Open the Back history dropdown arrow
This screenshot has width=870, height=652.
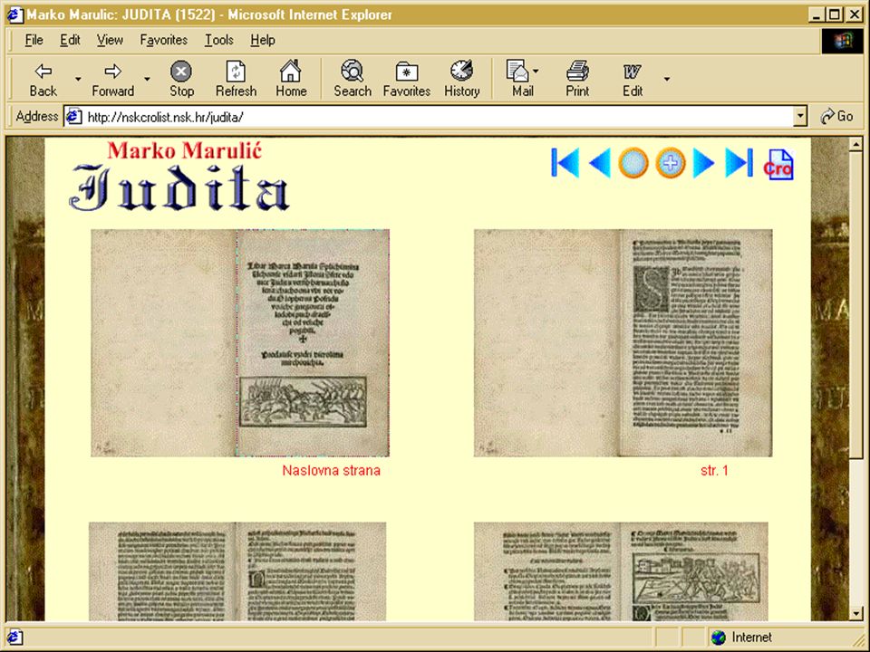pyautogui.click(x=78, y=80)
